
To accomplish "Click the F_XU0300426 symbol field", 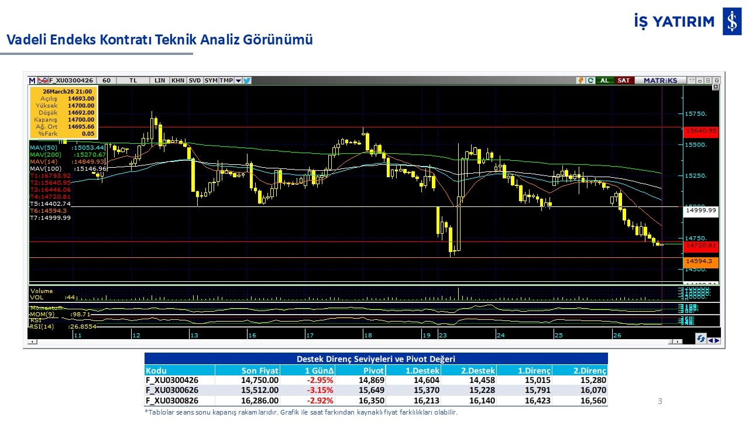I will pos(71,81).
